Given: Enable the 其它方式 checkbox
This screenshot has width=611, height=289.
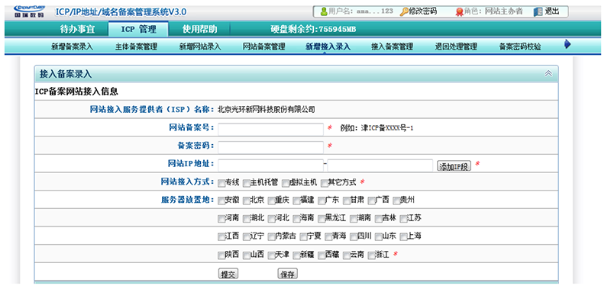Looking at the screenshot, I should tap(324, 182).
